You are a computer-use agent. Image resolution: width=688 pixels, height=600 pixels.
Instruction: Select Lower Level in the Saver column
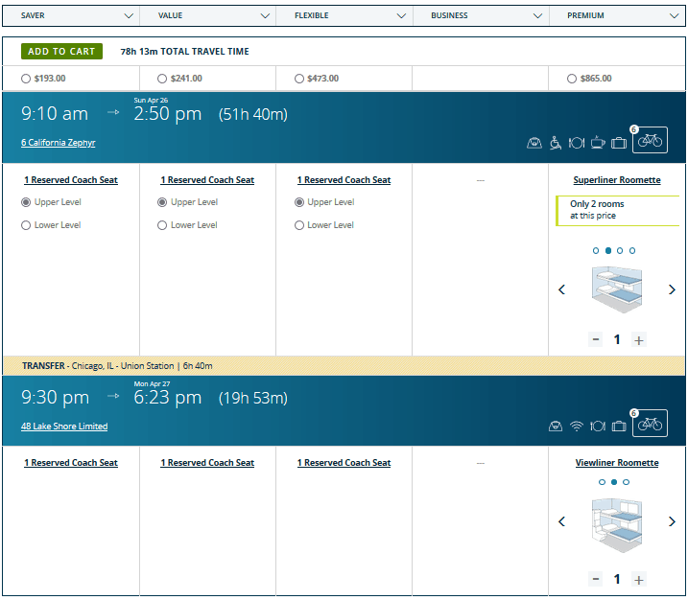click(26, 225)
